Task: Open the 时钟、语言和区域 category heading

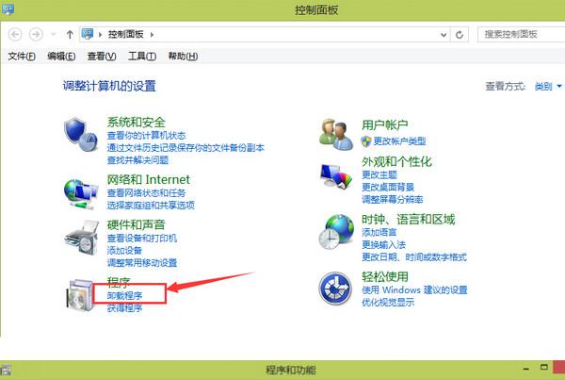Action: (x=409, y=219)
